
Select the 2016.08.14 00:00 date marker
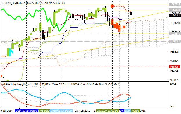click(61, 111)
